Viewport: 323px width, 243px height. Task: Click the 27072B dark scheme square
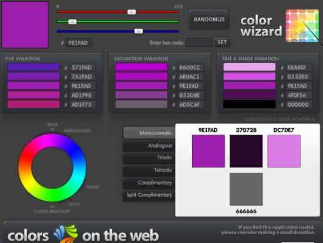[246, 151]
